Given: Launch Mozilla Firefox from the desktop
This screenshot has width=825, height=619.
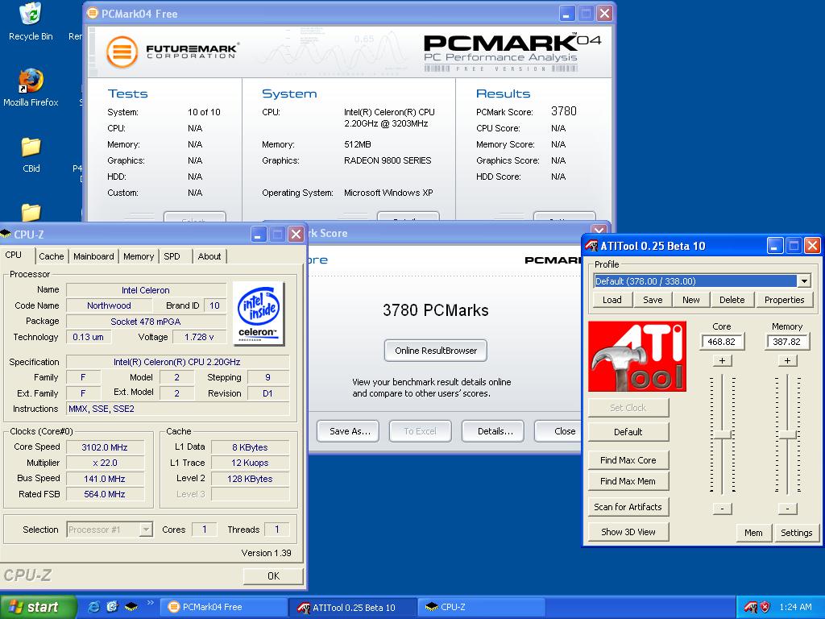Looking at the screenshot, I should point(31,87).
